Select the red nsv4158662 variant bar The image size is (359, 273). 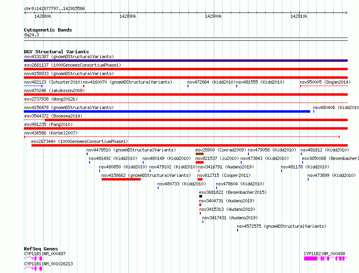[121, 179]
